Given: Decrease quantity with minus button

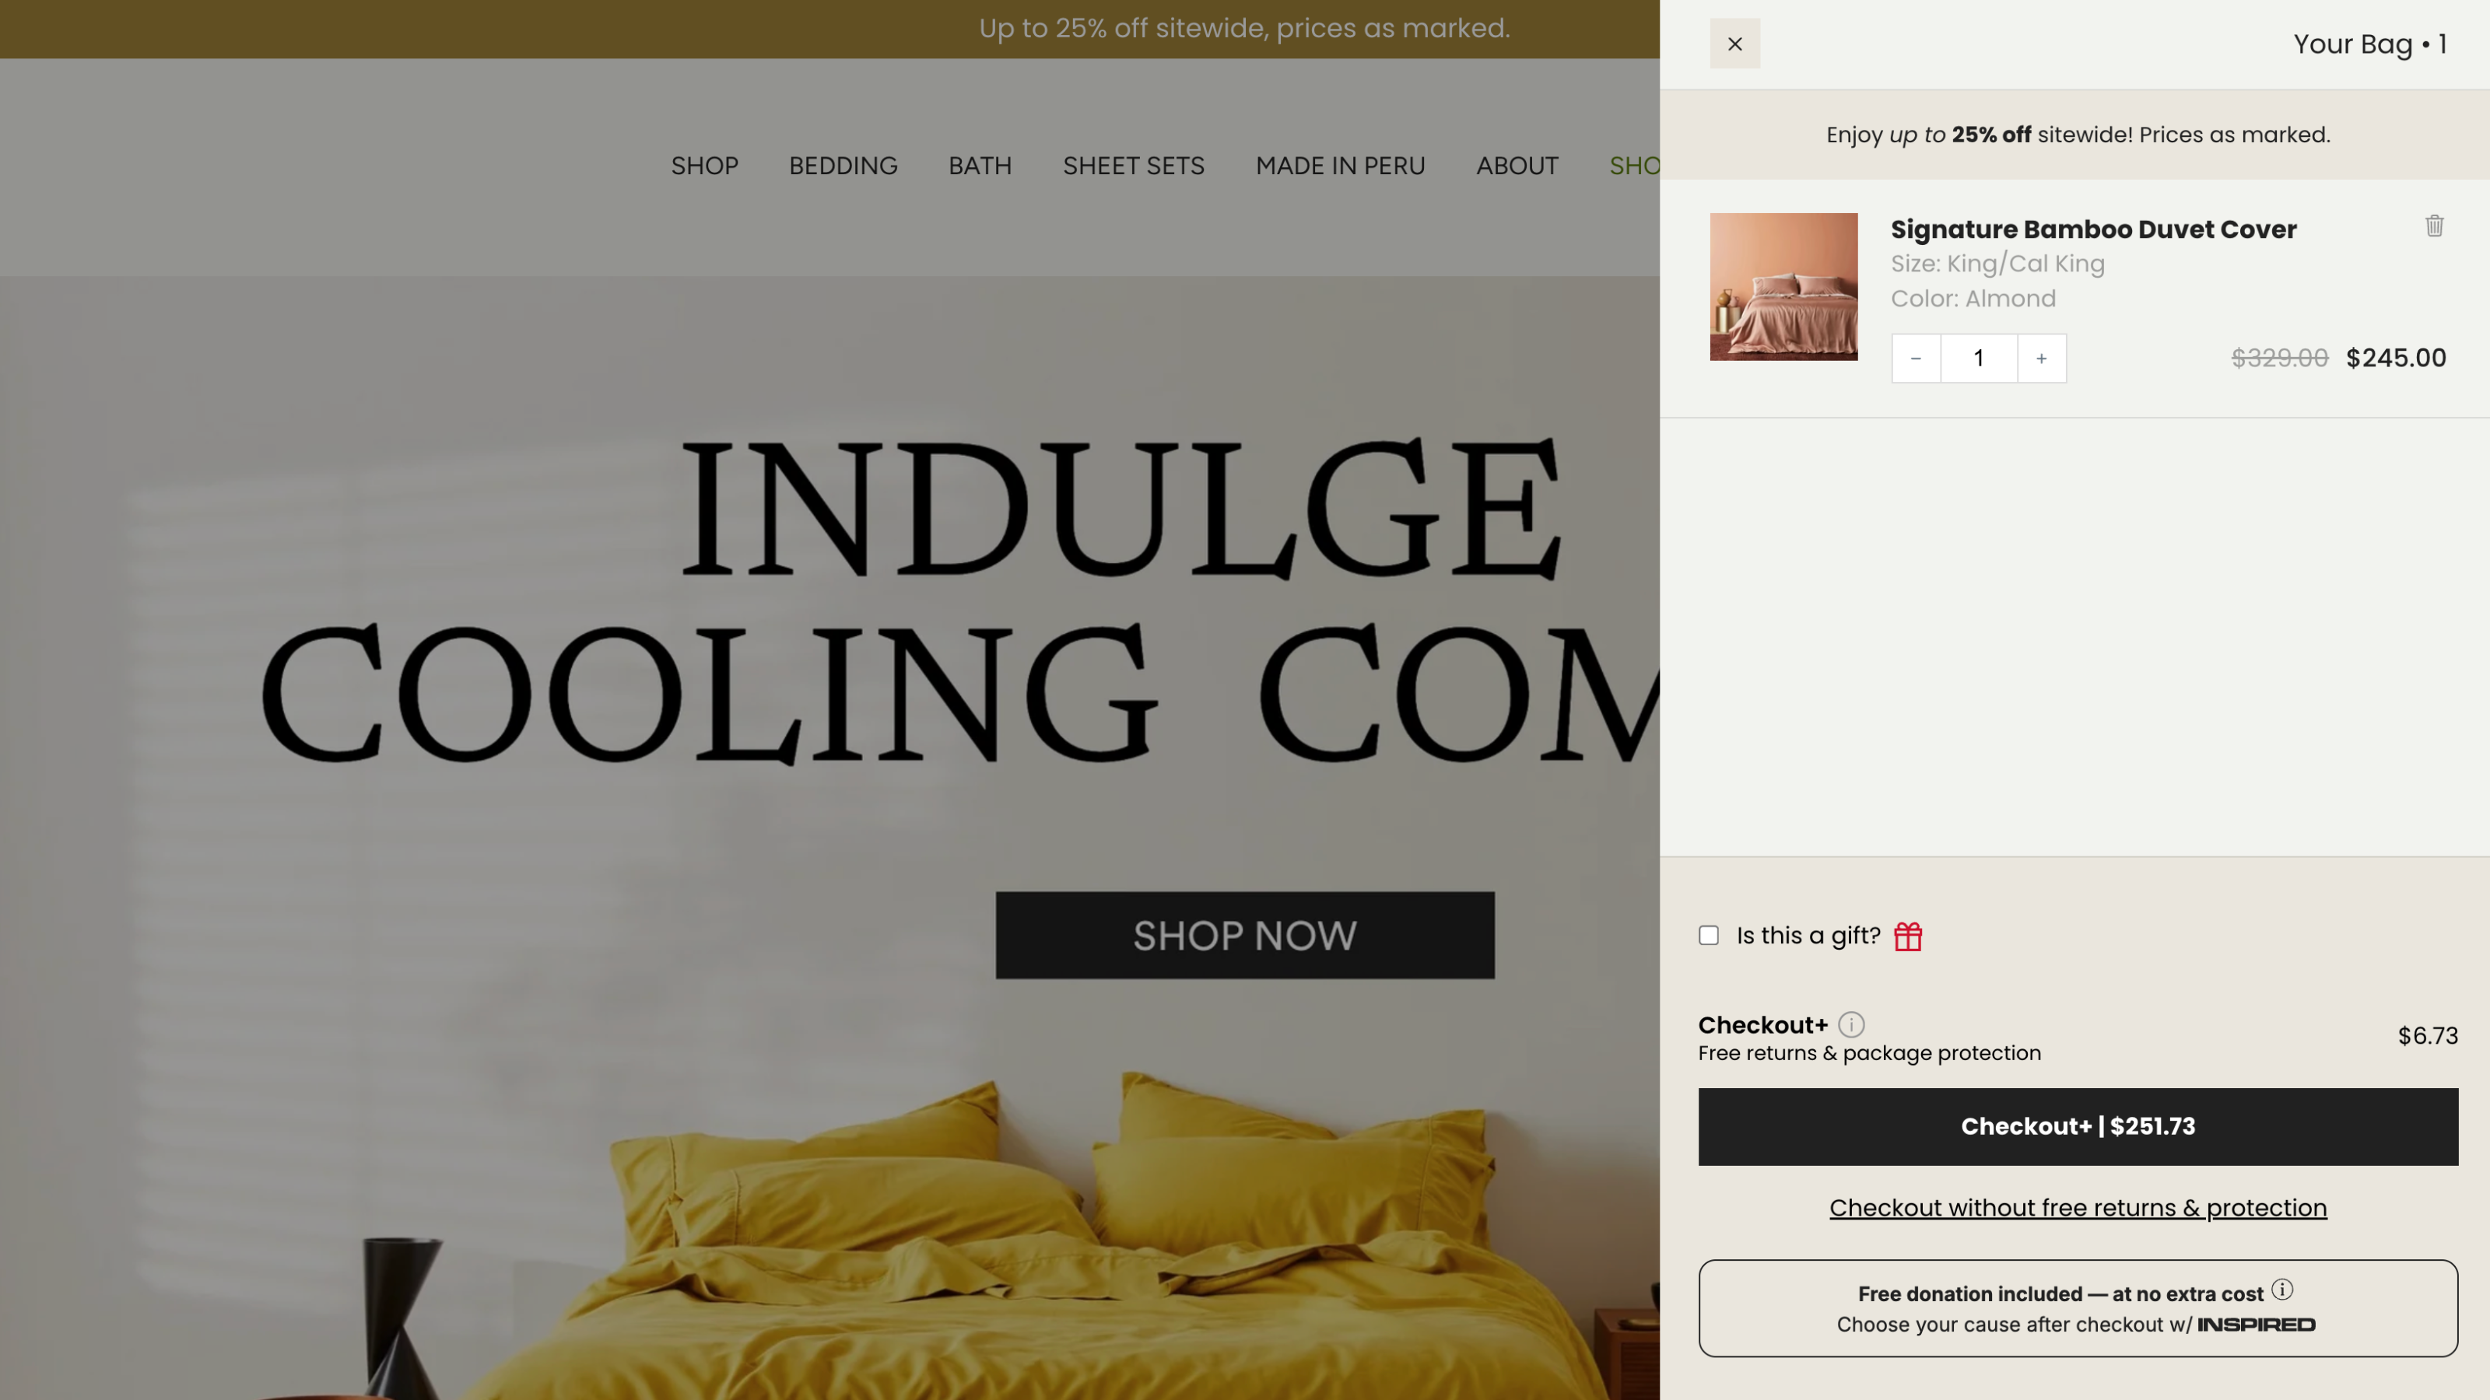Looking at the screenshot, I should pyautogui.click(x=1916, y=359).
